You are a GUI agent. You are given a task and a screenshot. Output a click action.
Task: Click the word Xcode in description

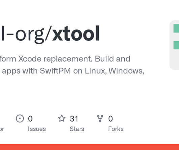(x=30, y=59)
